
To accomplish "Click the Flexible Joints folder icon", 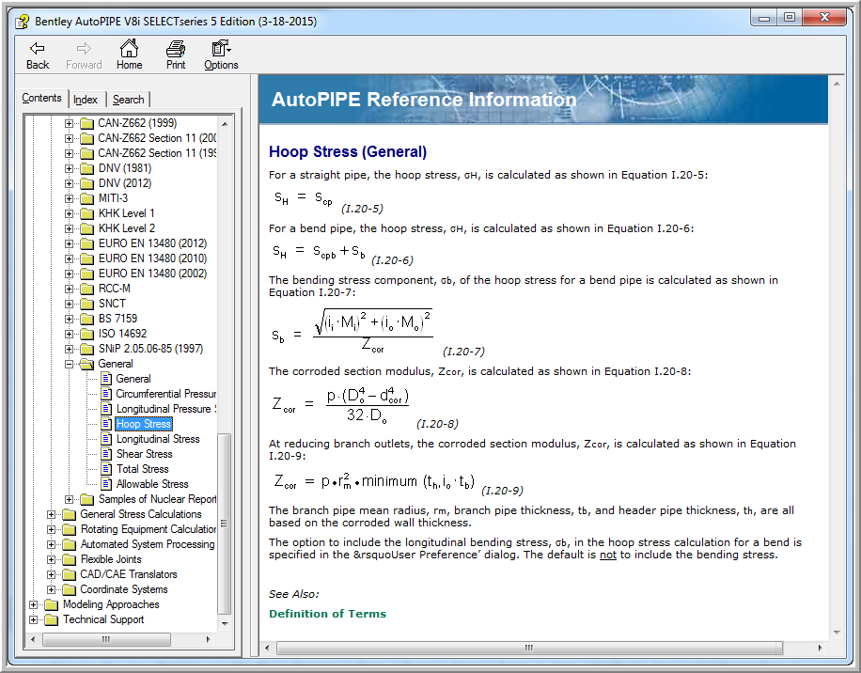I will click(69, 559).
